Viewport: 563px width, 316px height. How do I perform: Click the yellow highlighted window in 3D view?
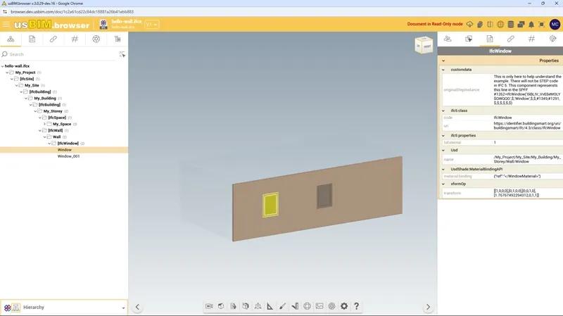point(270,205)
